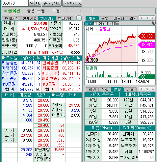Expand the 수량(주) seller column header
Viewport: 157px width, 162px height.
[x=34, y=59]
